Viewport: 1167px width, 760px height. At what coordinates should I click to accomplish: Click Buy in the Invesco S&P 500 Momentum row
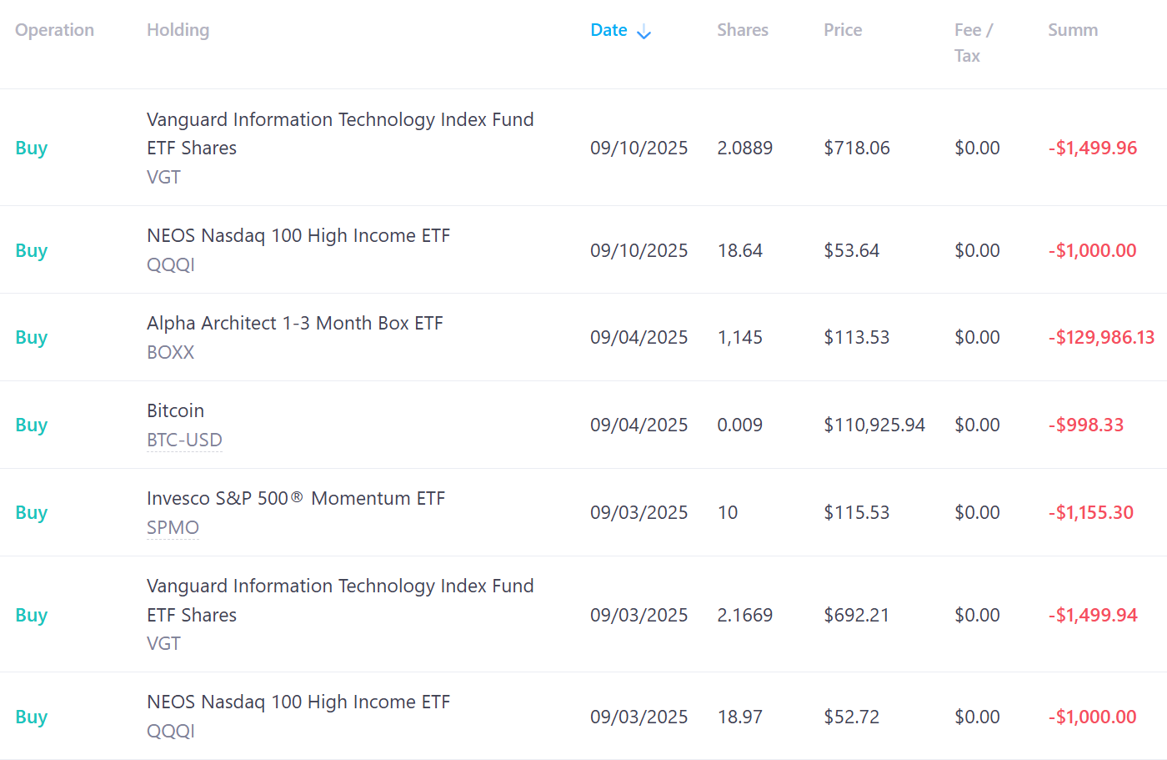(31, 512)
